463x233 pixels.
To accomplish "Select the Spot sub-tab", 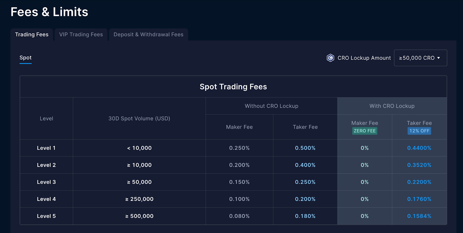I will click(x=25, y=58).
